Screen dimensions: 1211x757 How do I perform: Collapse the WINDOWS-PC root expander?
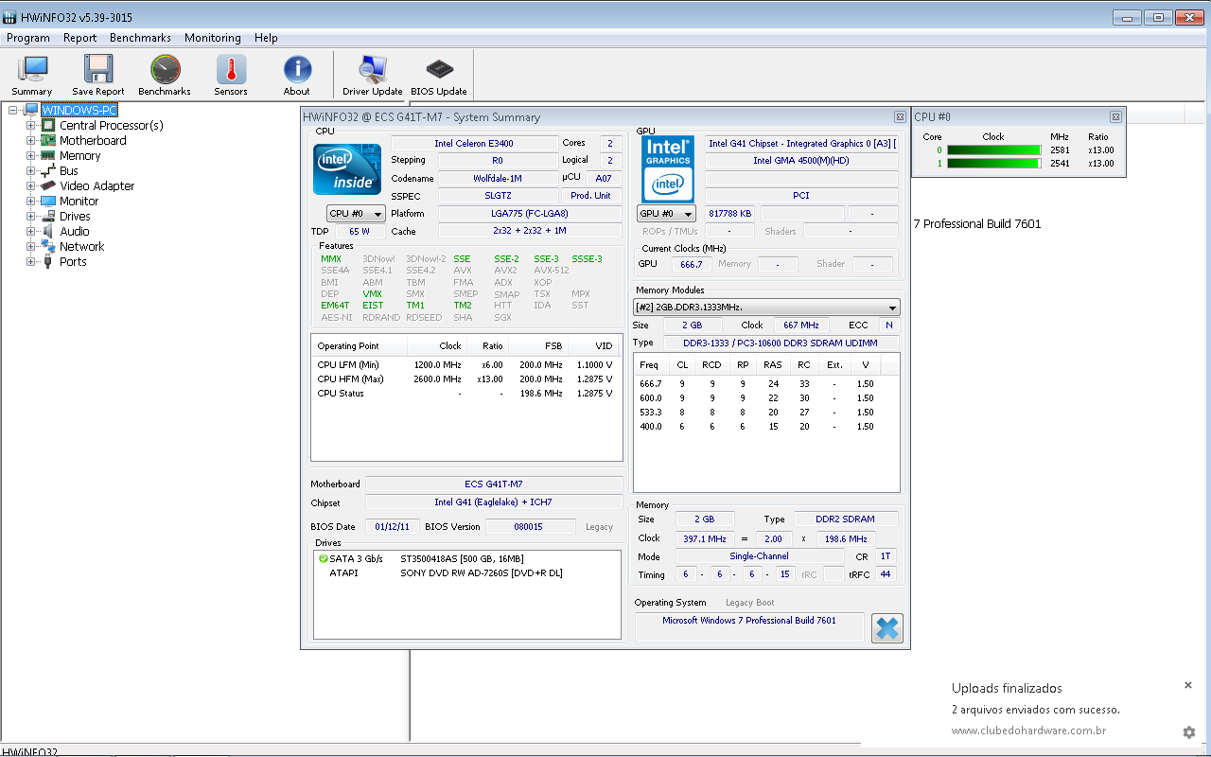click(x=13, y=110)
